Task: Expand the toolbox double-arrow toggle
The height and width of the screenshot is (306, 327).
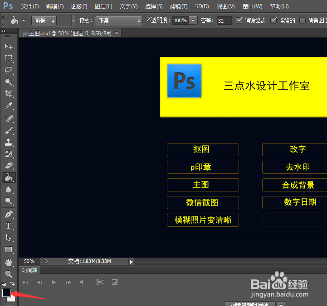Action: [x=4, y=31]
